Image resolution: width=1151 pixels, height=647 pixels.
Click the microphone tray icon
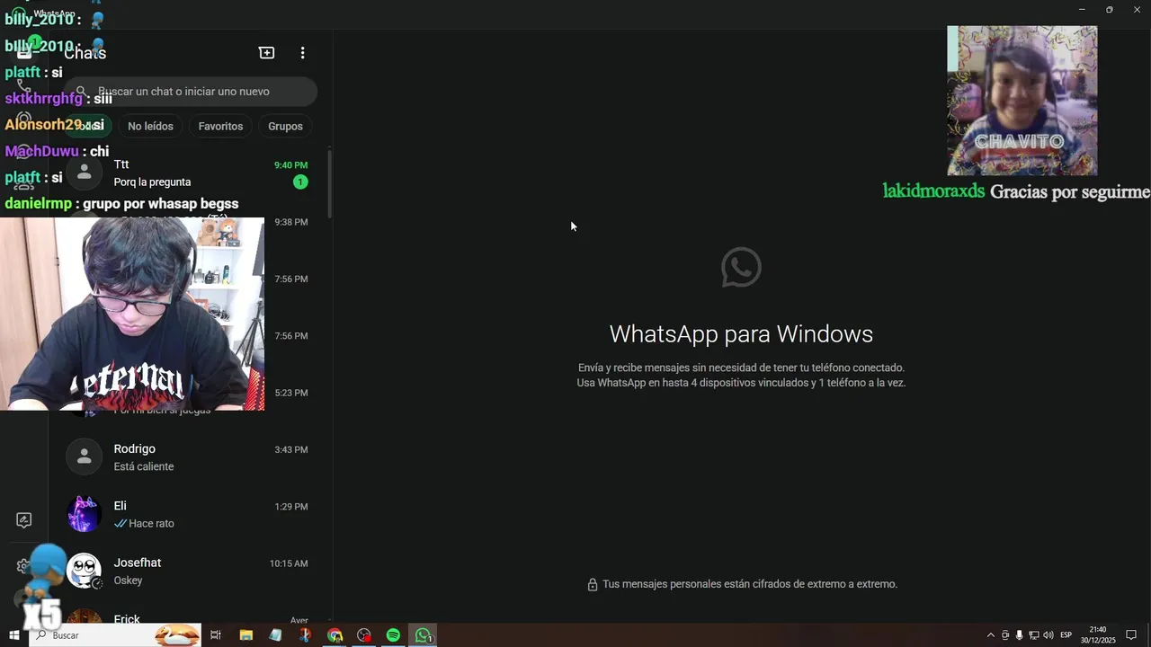pyautogui.click(x=1019, y=635)
